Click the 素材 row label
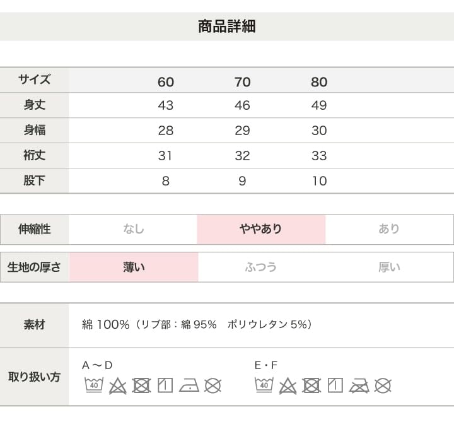This screenshot has height=429, width=454. point(35,325)
